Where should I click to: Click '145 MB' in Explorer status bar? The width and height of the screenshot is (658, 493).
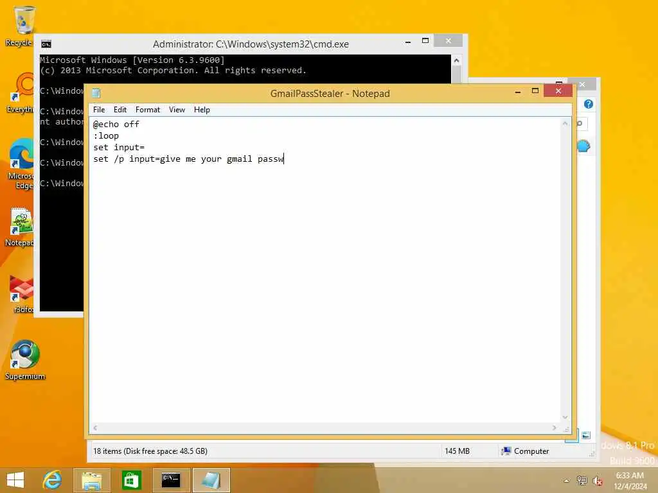pos(457,451)
